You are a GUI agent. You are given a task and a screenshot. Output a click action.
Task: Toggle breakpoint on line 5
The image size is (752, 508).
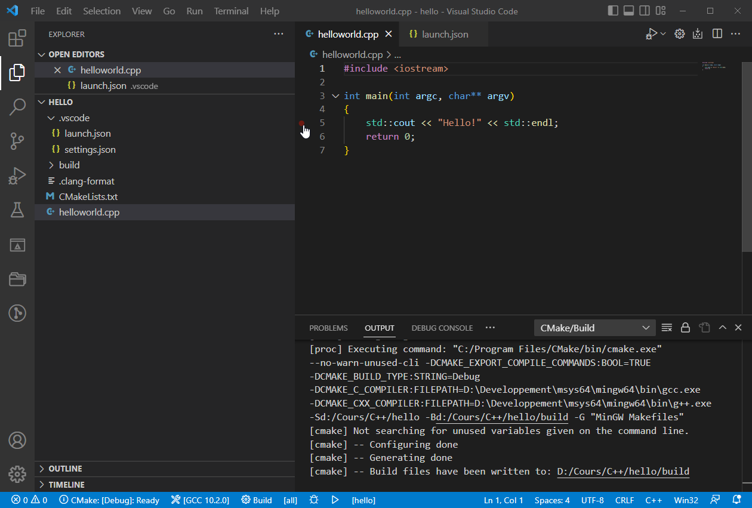(302, 123)
